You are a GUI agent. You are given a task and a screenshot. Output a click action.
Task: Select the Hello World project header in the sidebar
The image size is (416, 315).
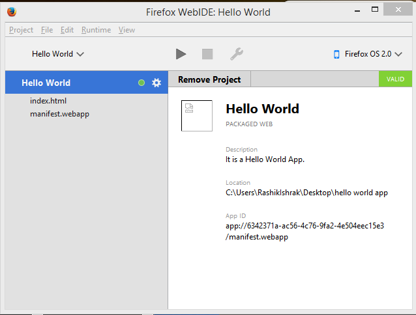(x=87, y=83)
